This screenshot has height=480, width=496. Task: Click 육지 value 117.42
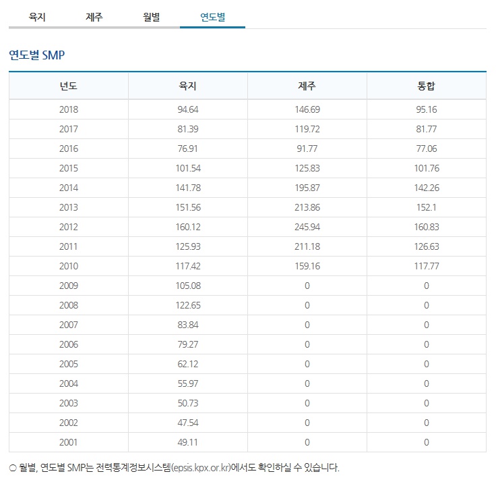188,266
